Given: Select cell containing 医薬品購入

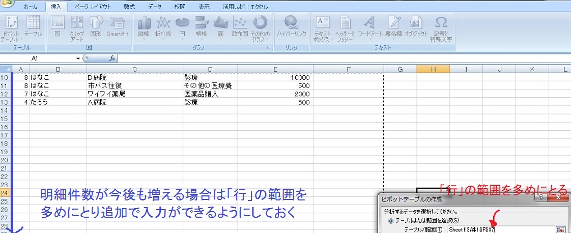Looking at the screenshot, I should point(210,94).
